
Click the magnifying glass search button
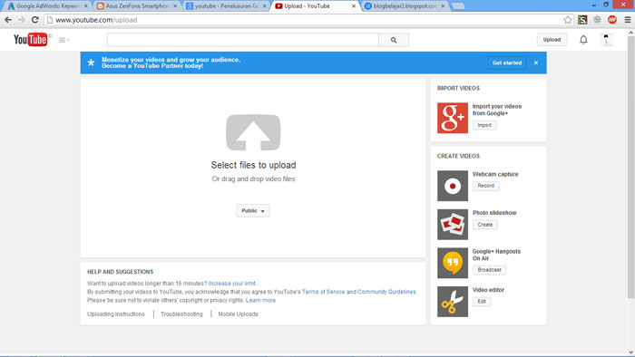(x=394, y=40)
